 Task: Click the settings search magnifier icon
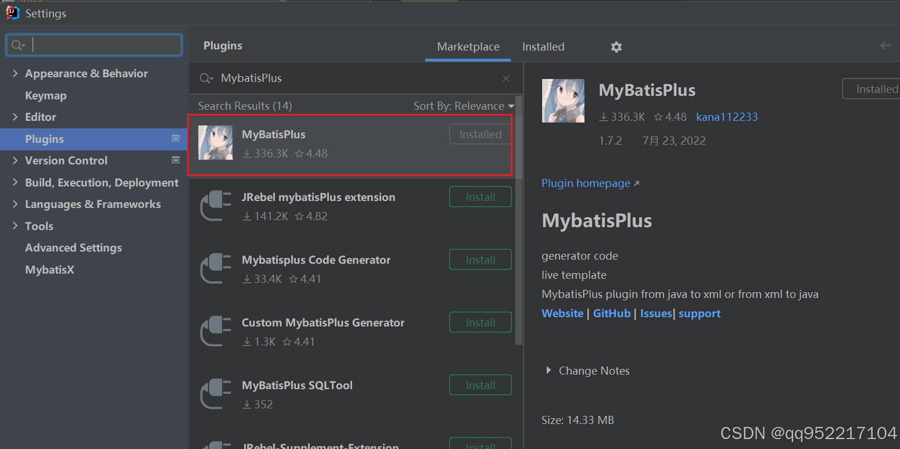(18, 45)
